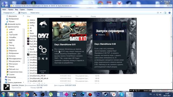Screen dimensions: 173x97
Task: Open the address bar history dropdown
Action: [x=168, y=6]
